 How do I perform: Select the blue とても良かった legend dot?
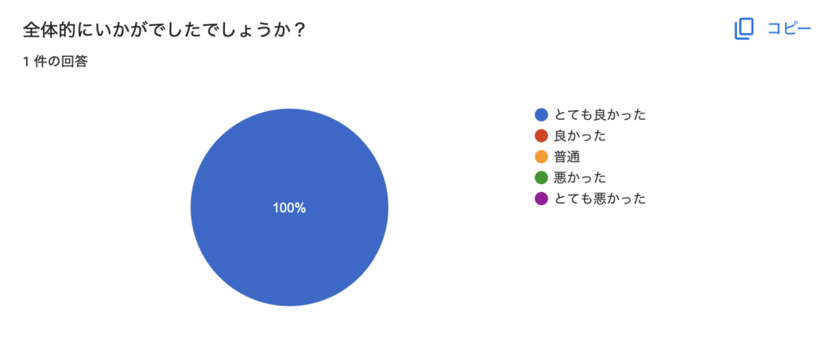(541, 114)
